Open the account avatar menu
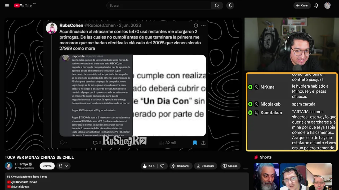 pyautogui.click(x=327, y=6)
